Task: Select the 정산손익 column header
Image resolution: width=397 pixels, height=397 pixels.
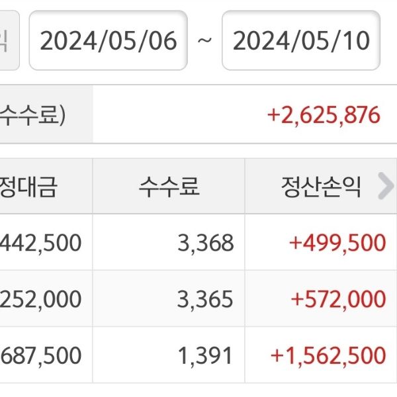Action: [321, 187]
